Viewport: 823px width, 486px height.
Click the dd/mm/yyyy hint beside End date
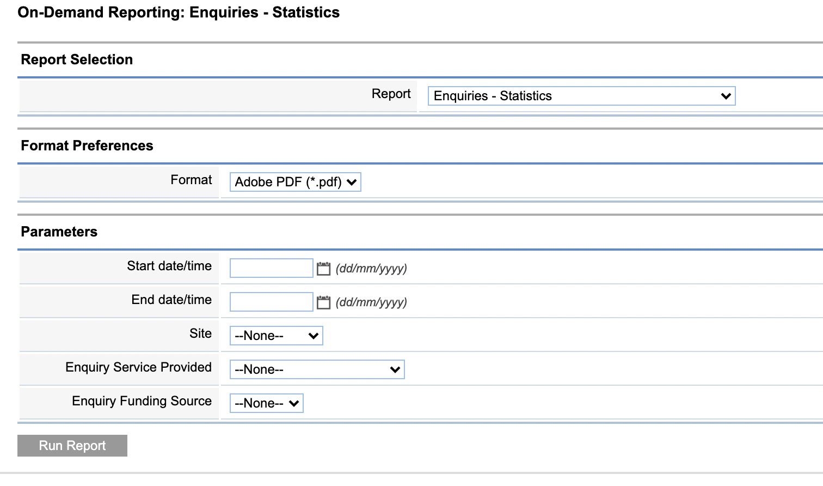(x=371, y=302)
